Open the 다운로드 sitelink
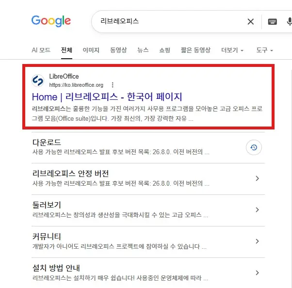This screenshot has height=288, width=292. (47, 142)
